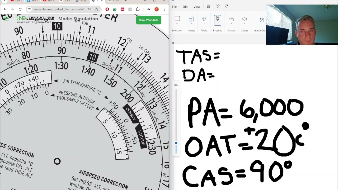338x190 pixels.
Task: View site information beside the URL
Action: (30, 9)
